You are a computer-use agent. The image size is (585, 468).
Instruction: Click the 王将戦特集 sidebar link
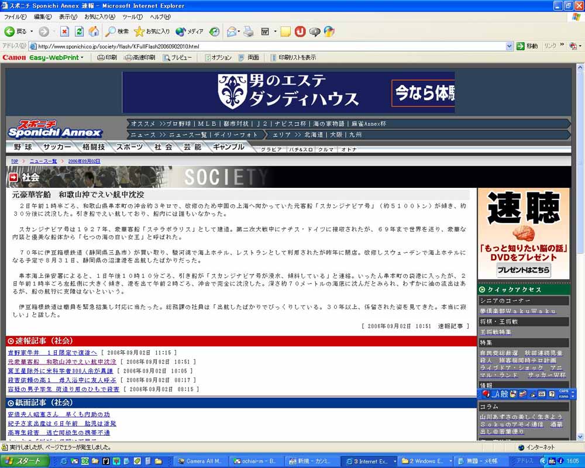pyautogui.click(x=496, y=332)
